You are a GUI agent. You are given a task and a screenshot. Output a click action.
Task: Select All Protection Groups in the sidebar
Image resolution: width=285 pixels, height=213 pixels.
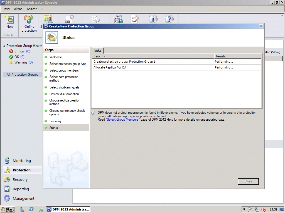click(x=22, y=75)
